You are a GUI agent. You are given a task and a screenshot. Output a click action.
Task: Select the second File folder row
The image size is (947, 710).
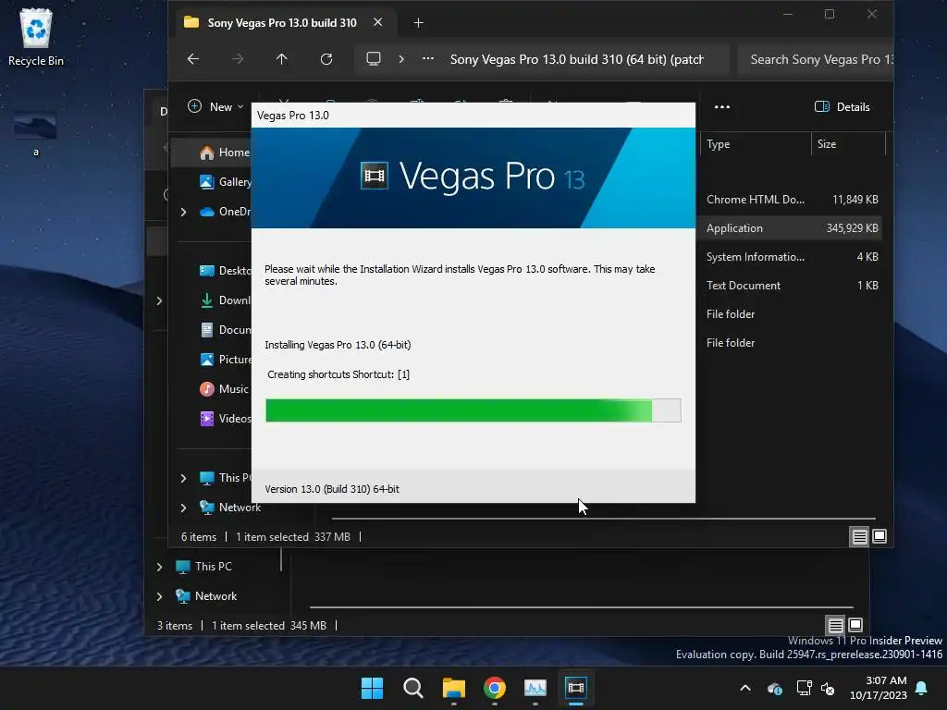792,343
